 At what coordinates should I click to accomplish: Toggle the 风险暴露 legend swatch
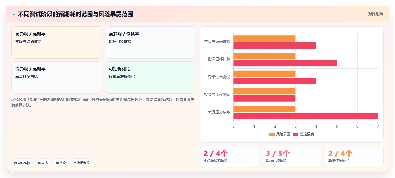(x=272, y=134)
